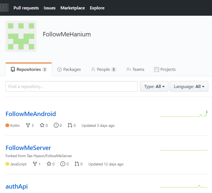The width and height of the screenshot is (212, 193).
Task: Click FollowMeServer star icon
Action: coord(49,164)
